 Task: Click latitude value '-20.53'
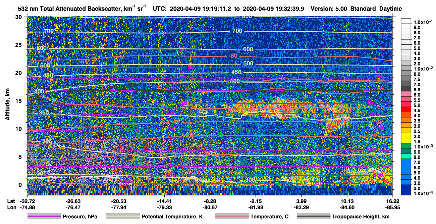[119, 201]
